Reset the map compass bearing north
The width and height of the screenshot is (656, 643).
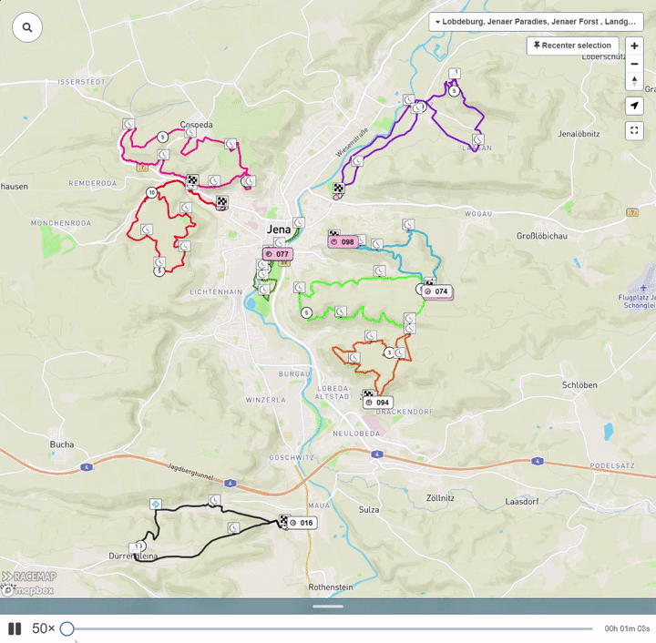point(634,81)
